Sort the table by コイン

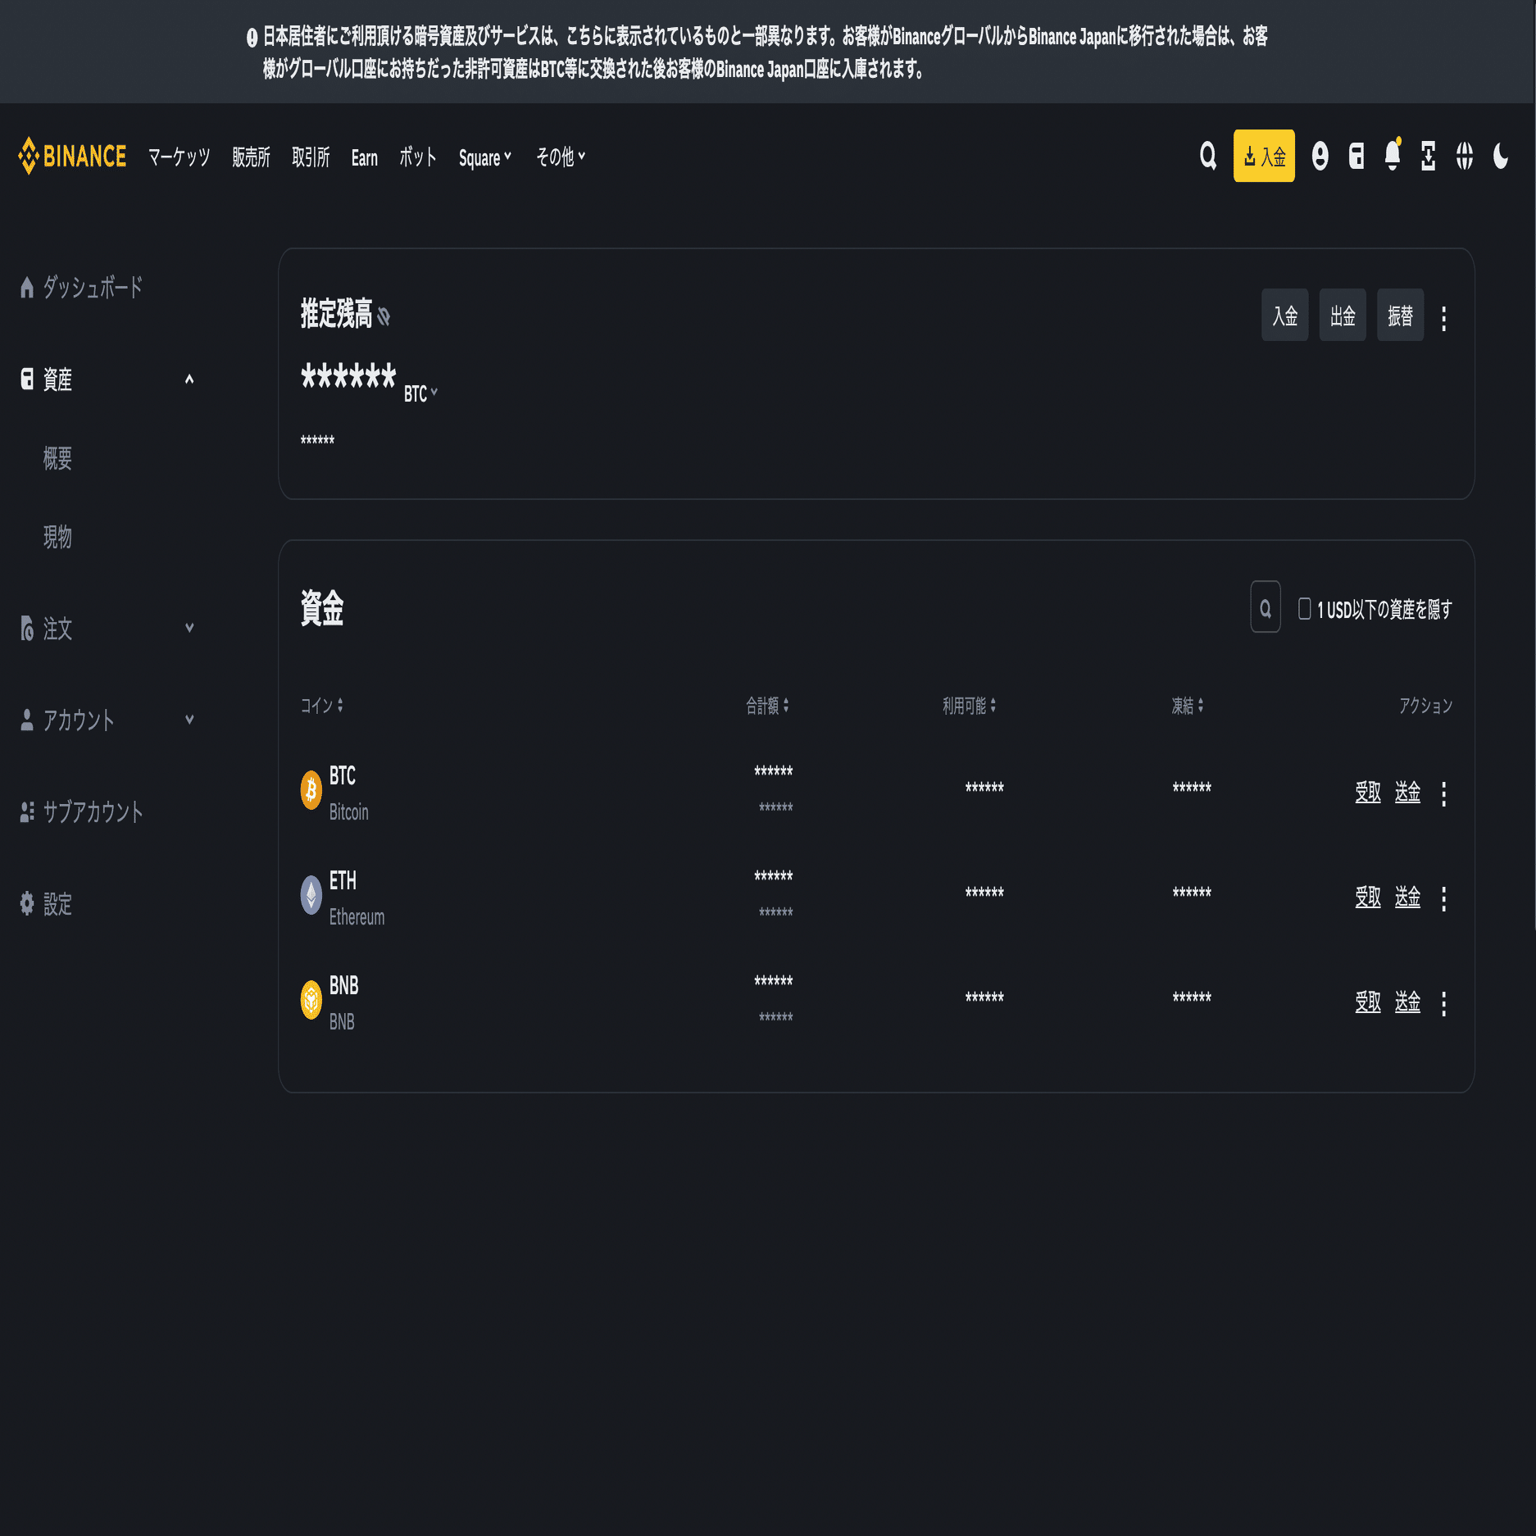point(322,705)
